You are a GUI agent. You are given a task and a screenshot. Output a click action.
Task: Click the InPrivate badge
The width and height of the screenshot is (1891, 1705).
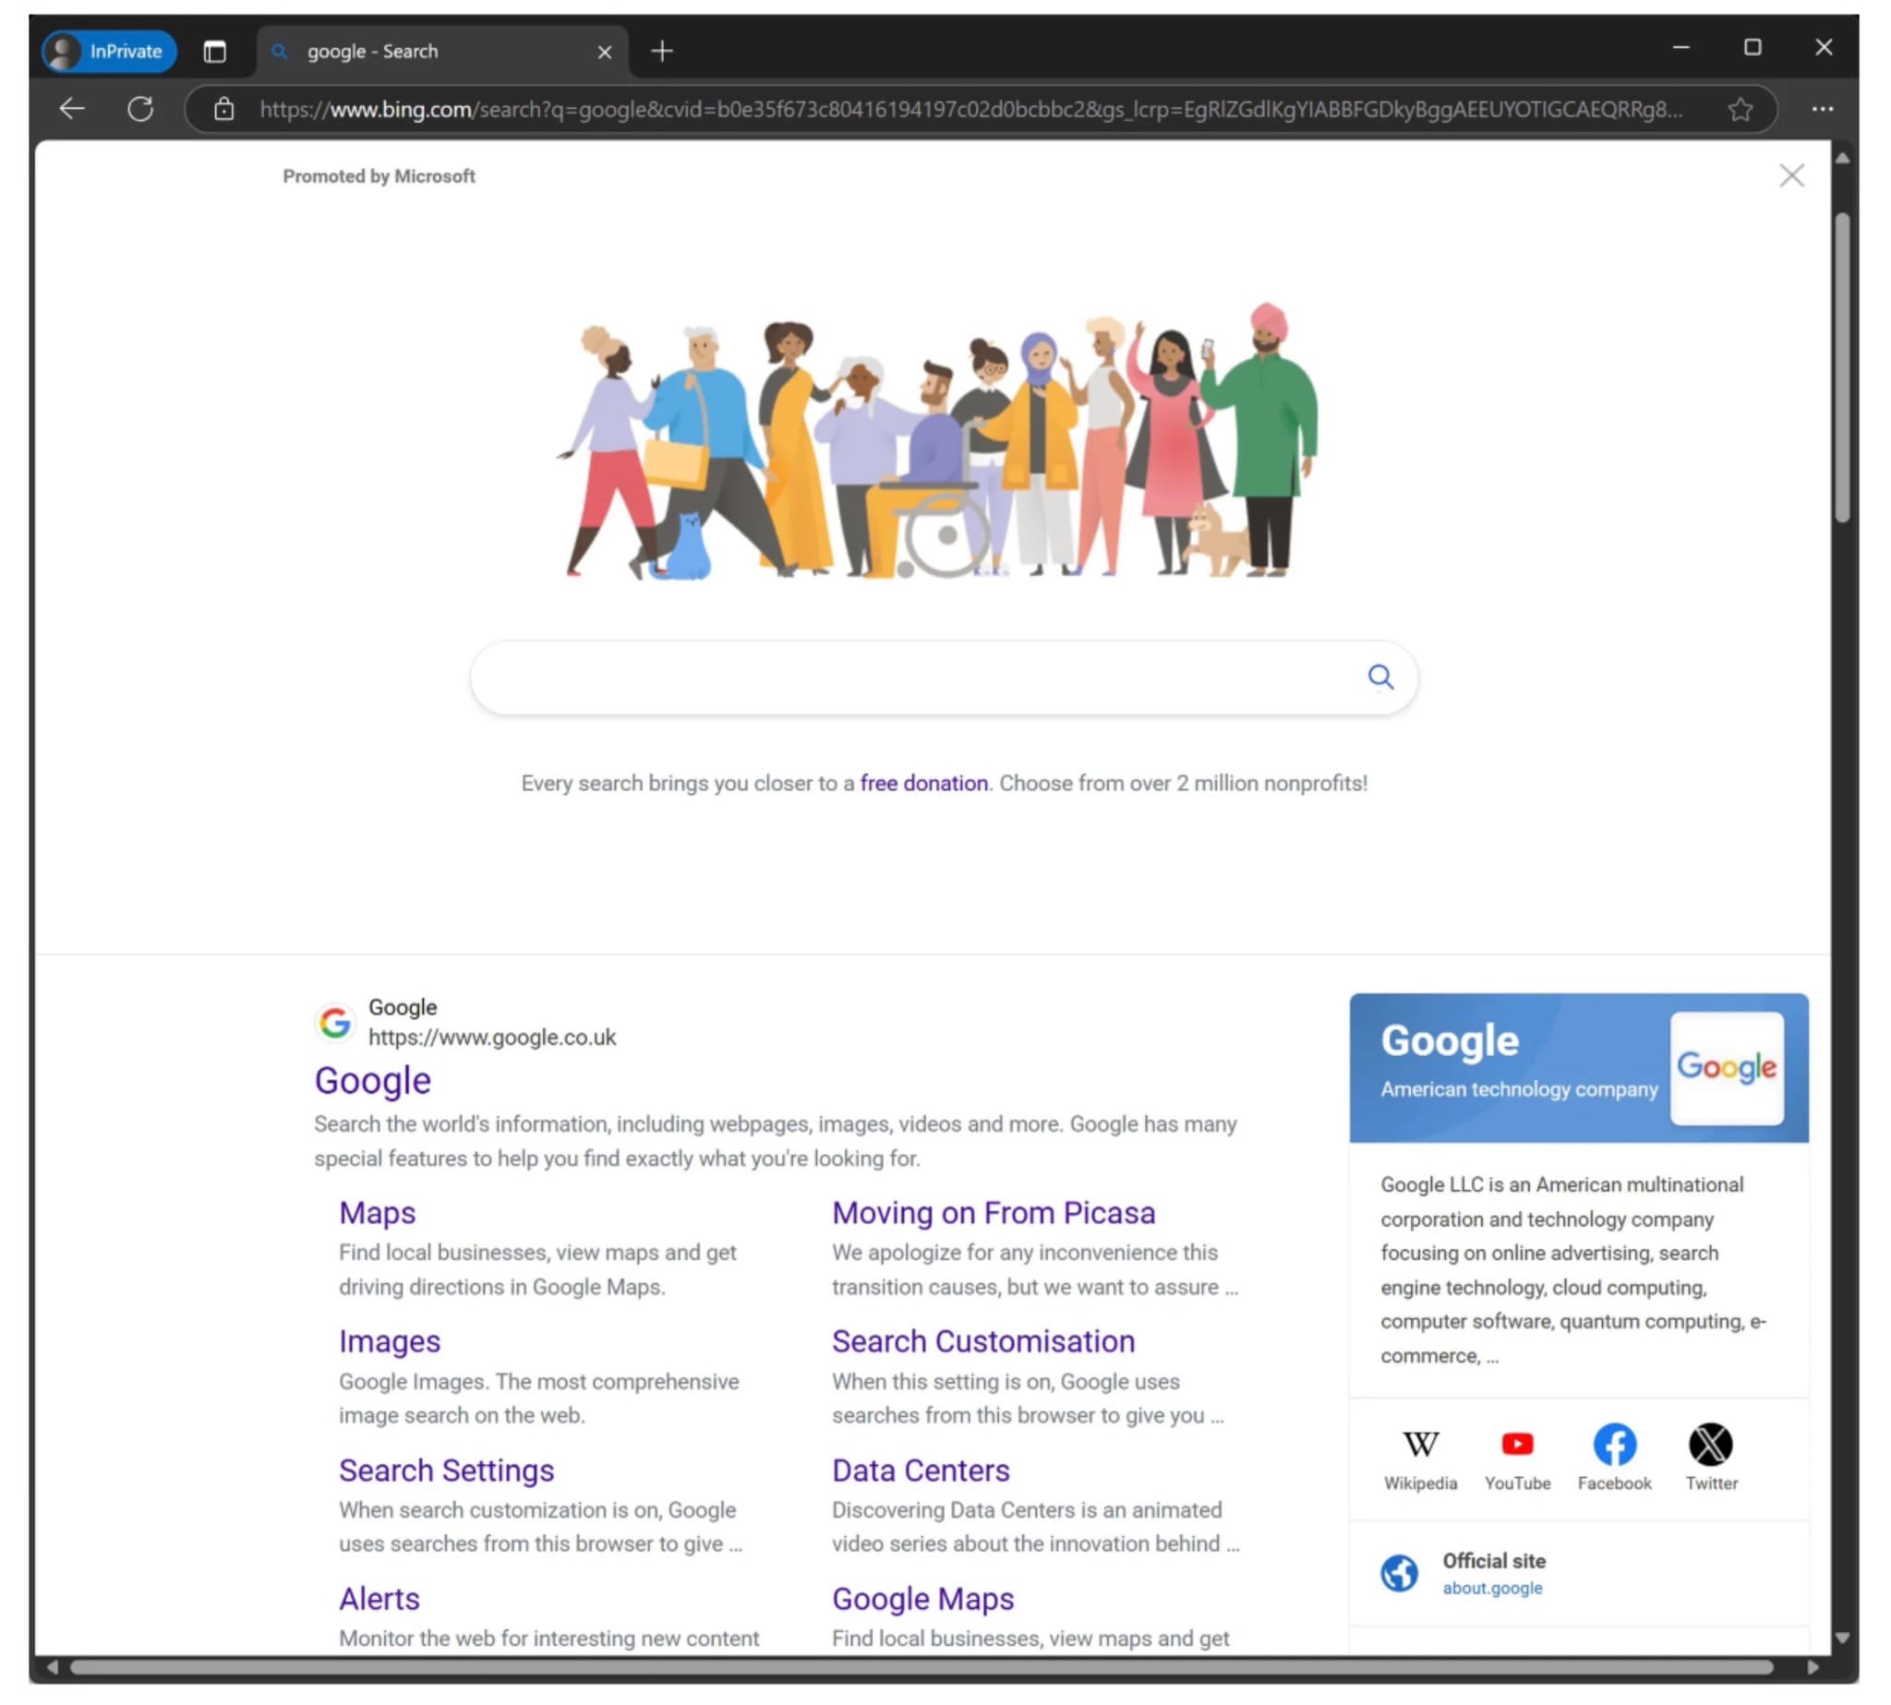point(108,51)
